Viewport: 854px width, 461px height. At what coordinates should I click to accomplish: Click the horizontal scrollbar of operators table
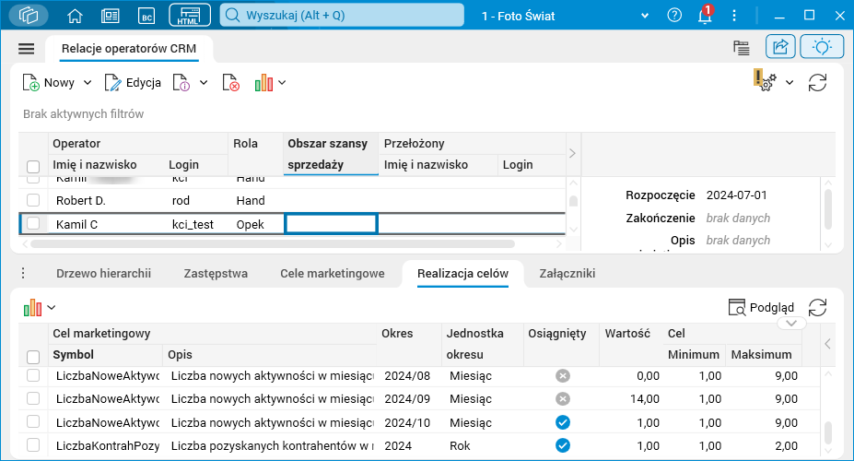click(273, 244)
